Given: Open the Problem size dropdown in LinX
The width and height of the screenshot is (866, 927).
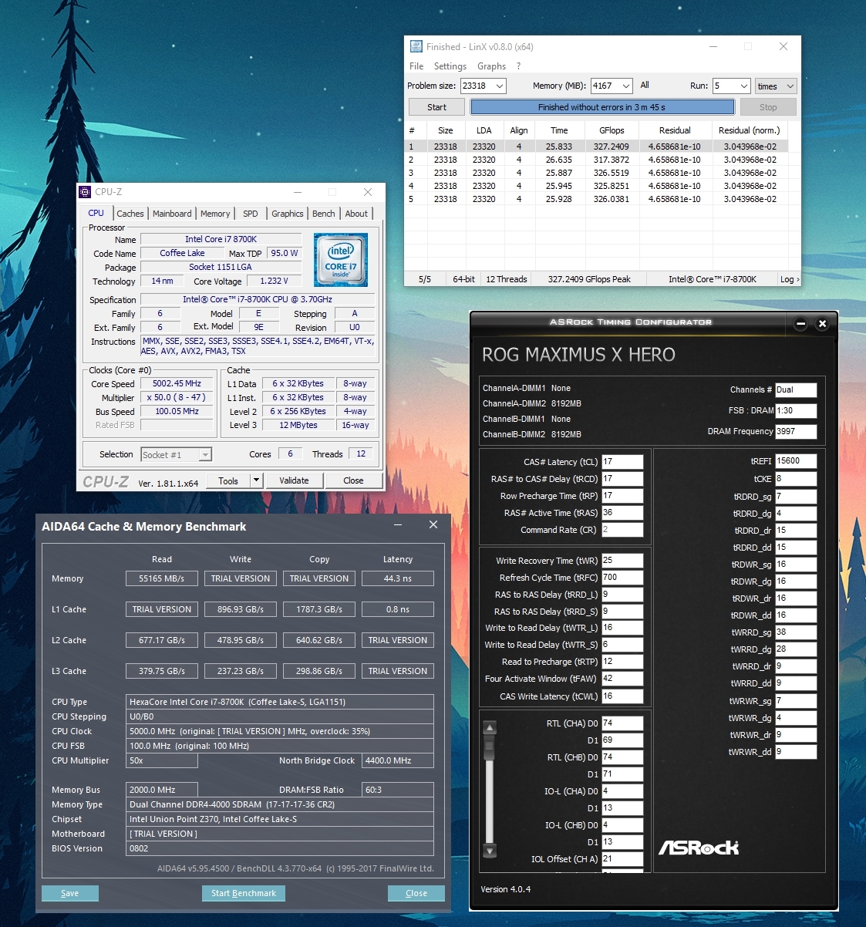Looking at the screenshot, I should [500, 86].
